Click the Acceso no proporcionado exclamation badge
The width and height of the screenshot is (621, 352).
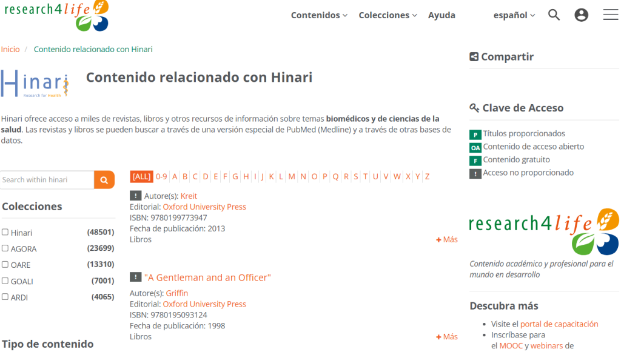click(475, 174)
